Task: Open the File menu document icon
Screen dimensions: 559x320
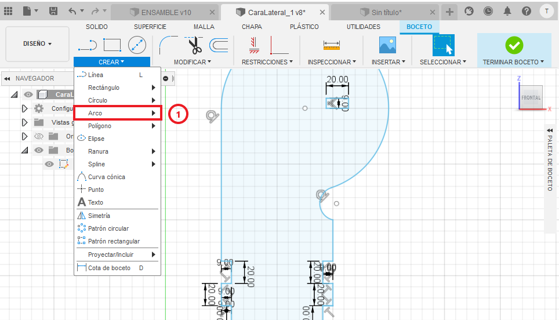Action: pyautogui.click(x=27, y=11)
